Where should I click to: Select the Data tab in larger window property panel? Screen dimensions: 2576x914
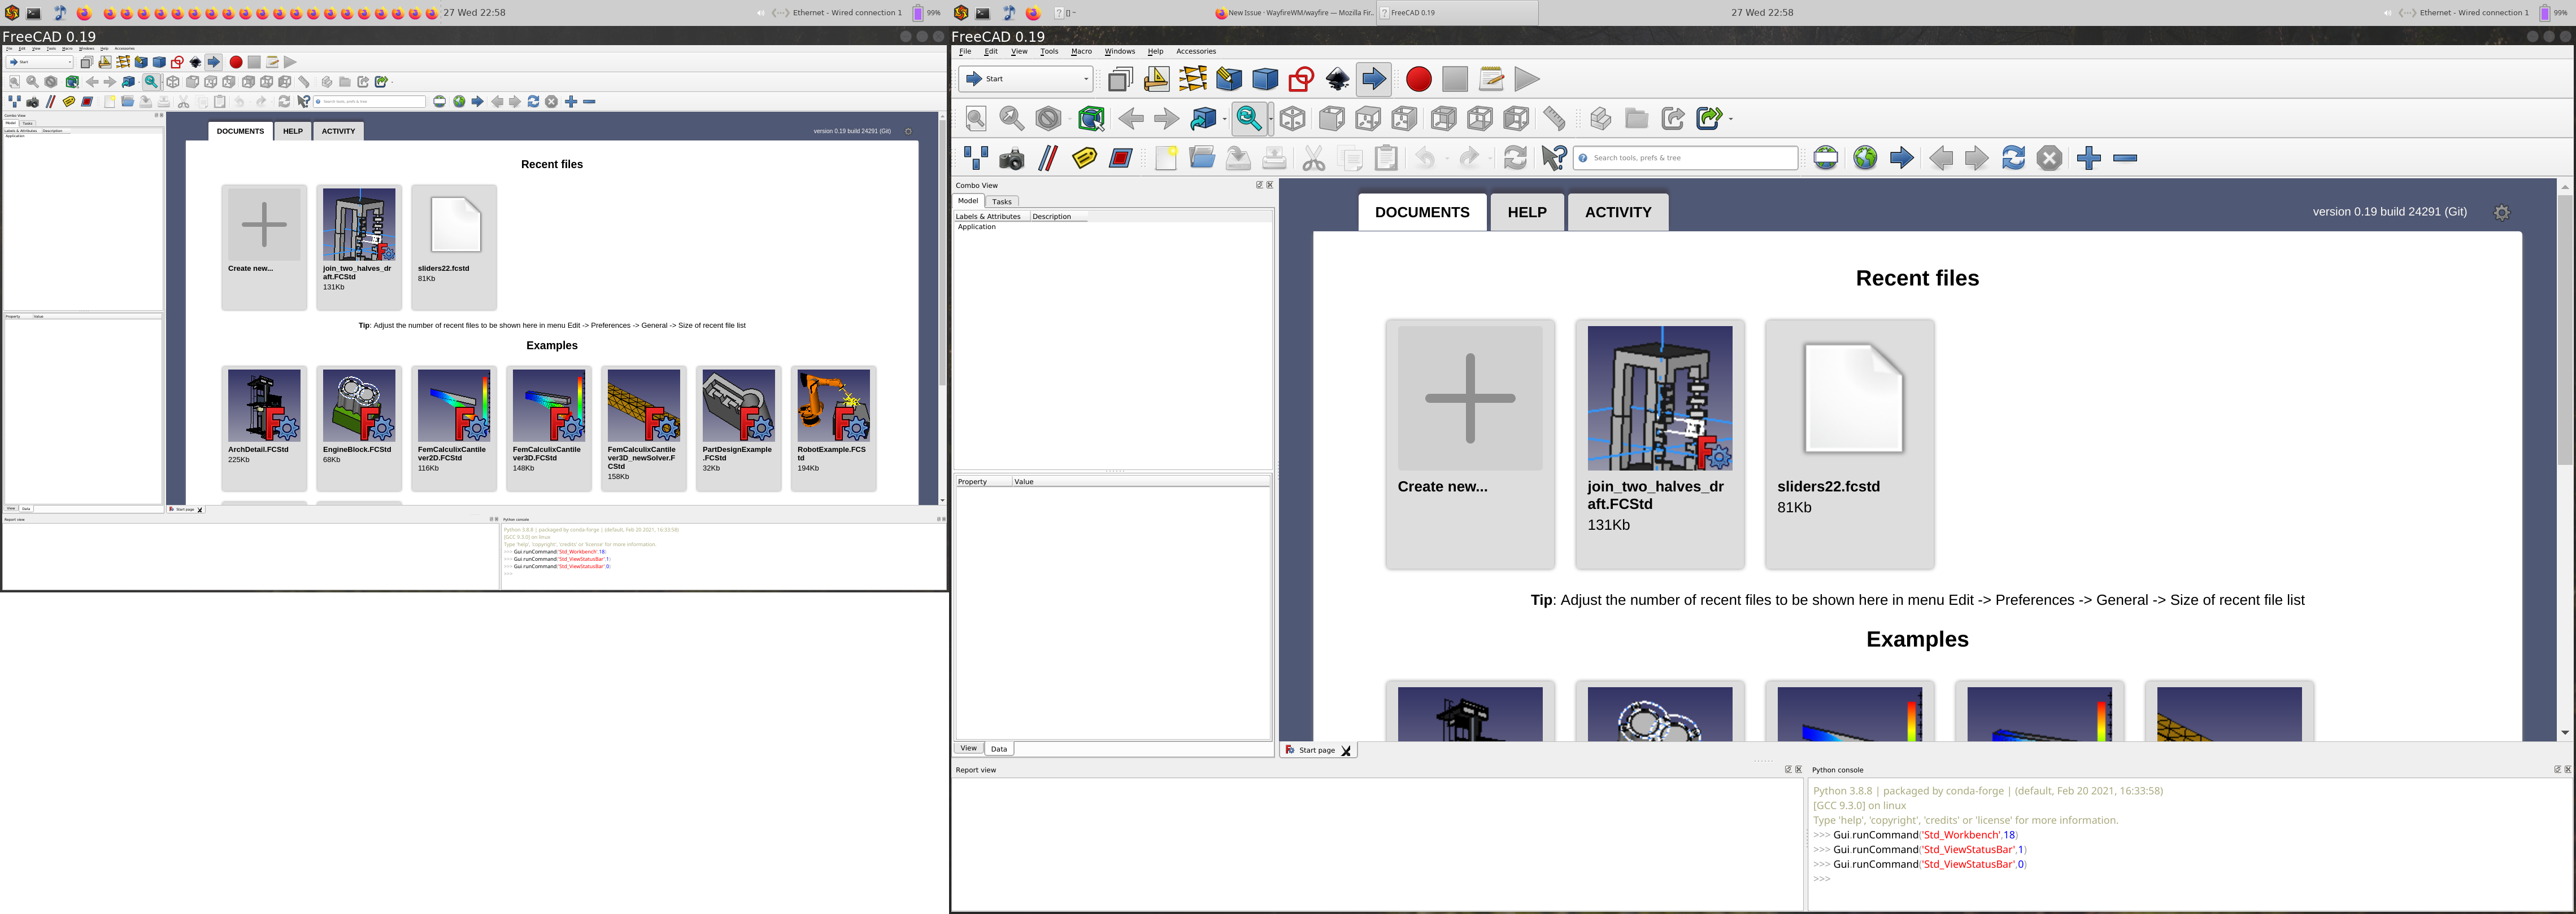[999, 748]
